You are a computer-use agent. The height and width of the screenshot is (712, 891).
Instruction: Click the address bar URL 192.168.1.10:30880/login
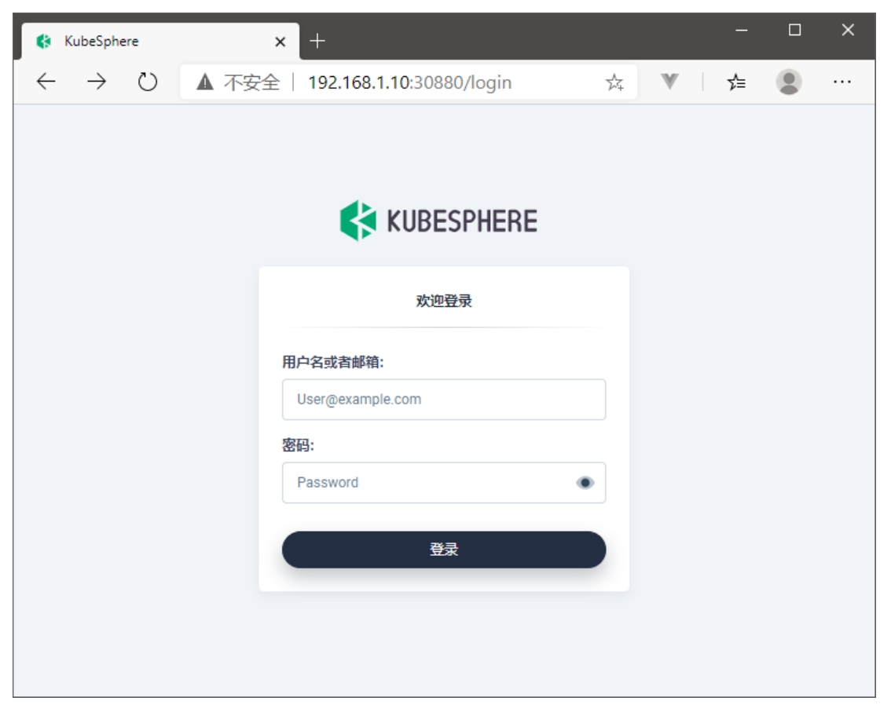click(x=409, y=82)
